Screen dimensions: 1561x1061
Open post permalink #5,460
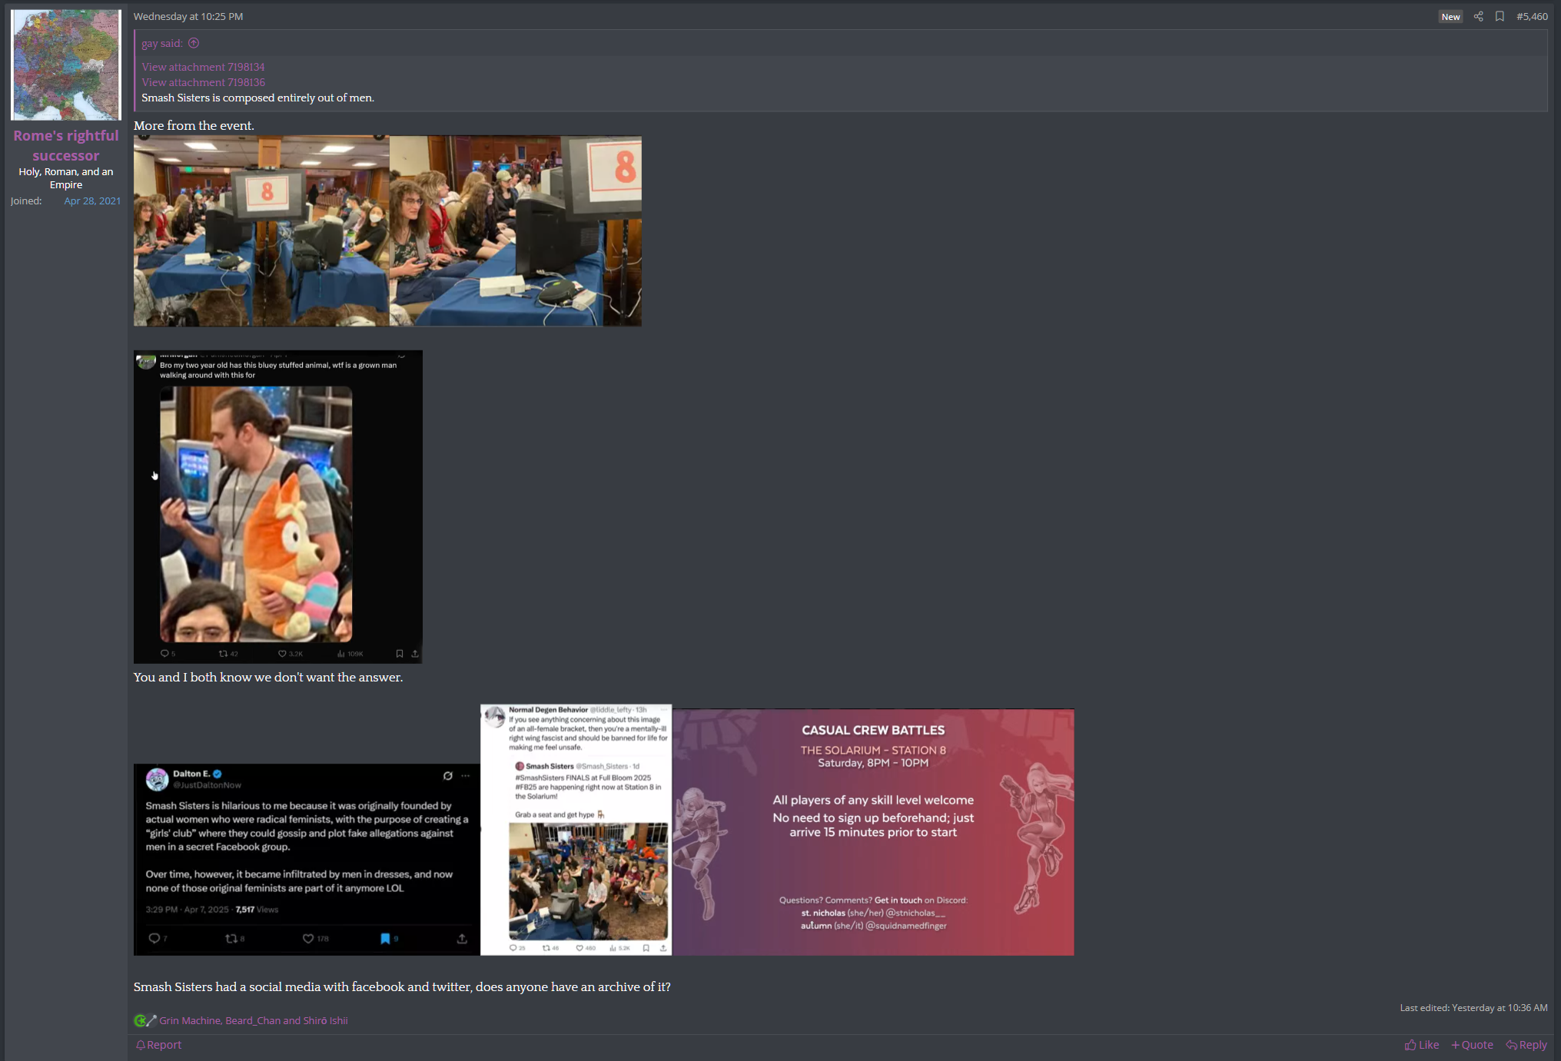pyautogui.click(x=1532, y=16)
